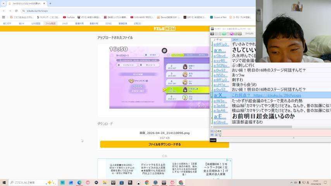331x186 pixels.
Task: Select the LIVE配信 site tab
Action: point(36,23)
